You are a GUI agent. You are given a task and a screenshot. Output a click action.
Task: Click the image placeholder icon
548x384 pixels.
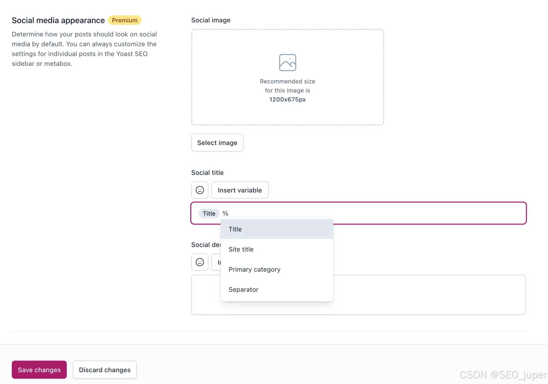pos(287,62)
